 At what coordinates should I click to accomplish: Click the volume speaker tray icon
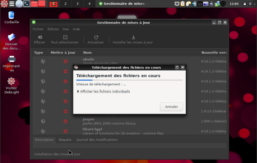coord(194,4)
